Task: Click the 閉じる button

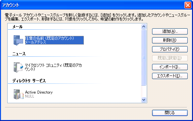Action: (x=170, y=113)
